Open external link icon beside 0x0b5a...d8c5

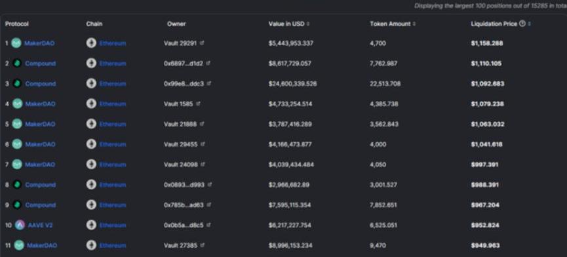tap(208, 225)
